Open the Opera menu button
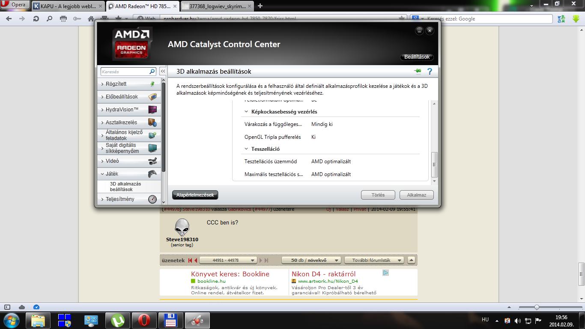 [x=15, y=5]
